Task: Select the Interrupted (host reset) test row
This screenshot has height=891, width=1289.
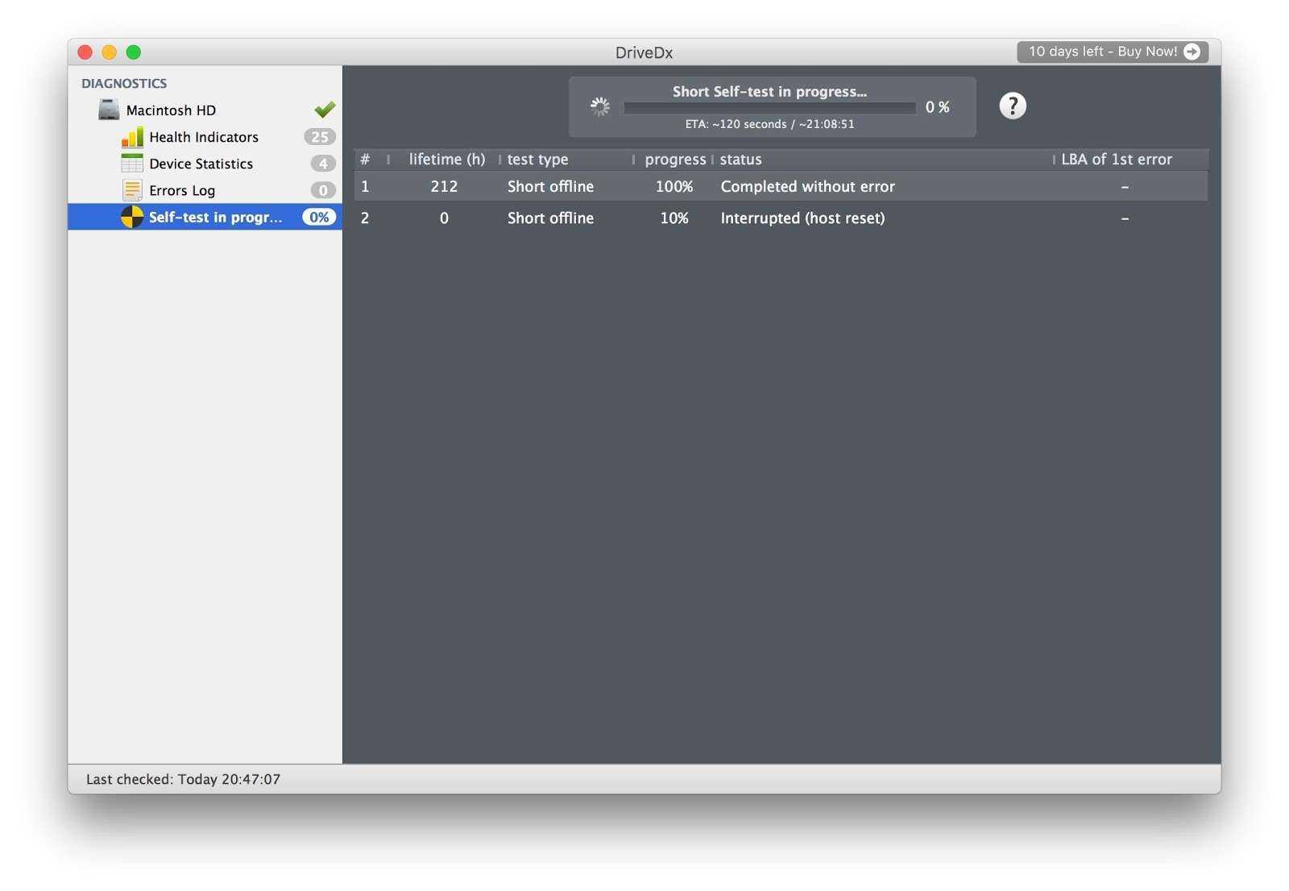Action: (802, 218)
